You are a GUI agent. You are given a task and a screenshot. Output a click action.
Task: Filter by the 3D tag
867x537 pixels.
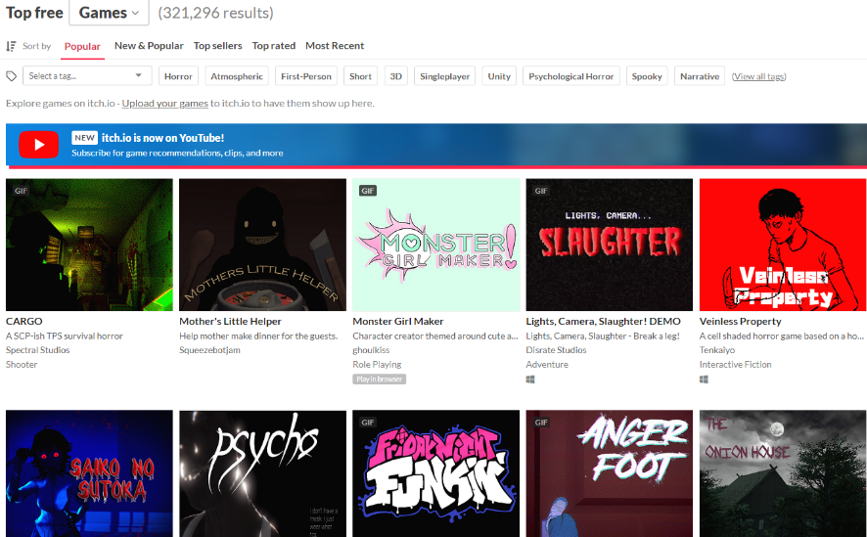(396, 76)
